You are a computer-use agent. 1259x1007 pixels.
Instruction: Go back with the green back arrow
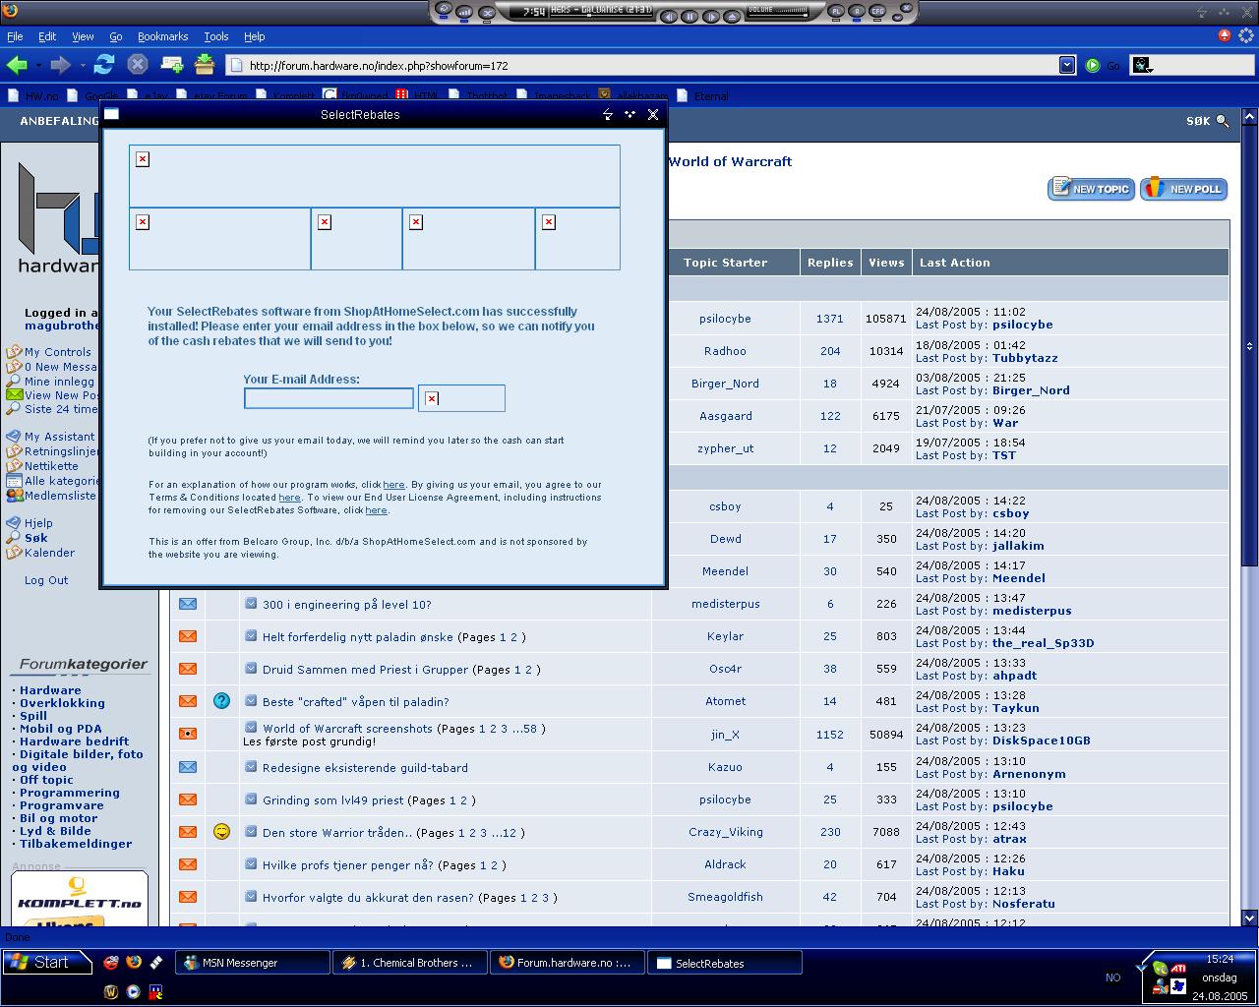point(17,65)
